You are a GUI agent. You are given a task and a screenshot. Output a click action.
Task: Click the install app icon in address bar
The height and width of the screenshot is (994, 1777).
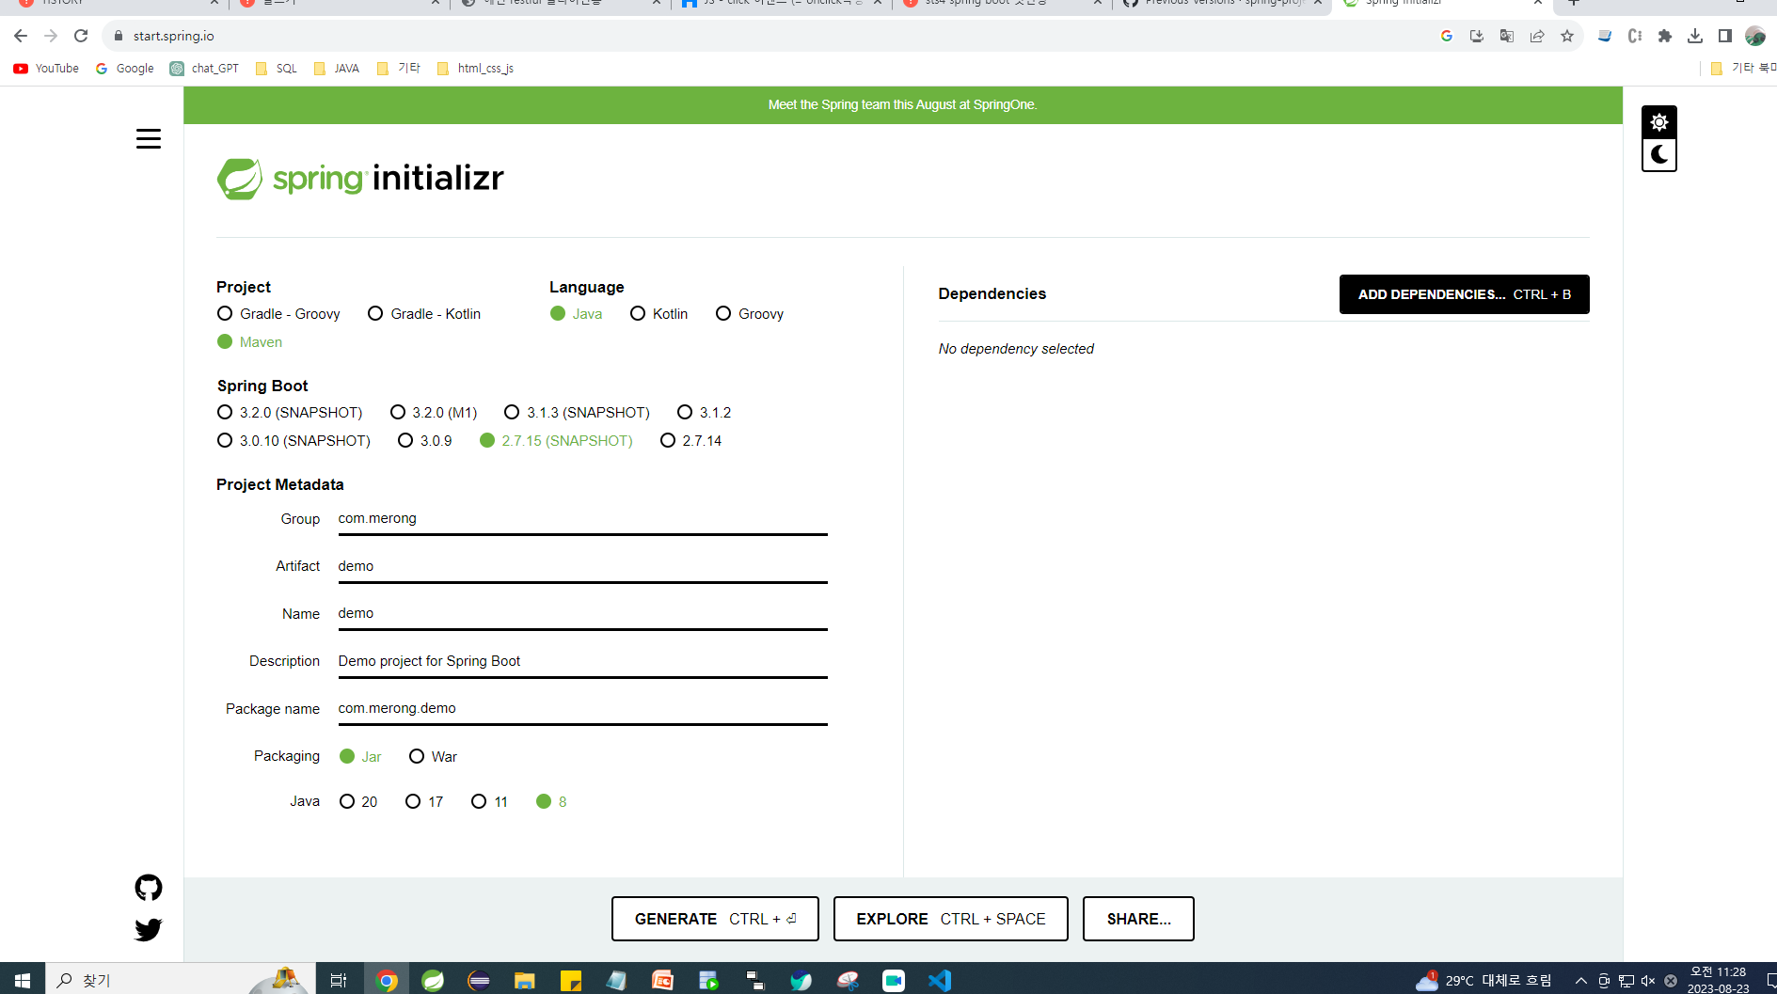1477,36
